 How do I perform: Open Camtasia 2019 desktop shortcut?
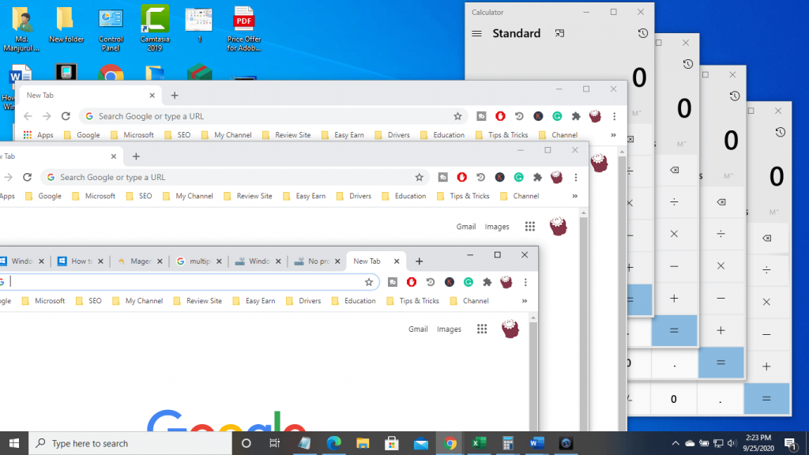[155, 28]
